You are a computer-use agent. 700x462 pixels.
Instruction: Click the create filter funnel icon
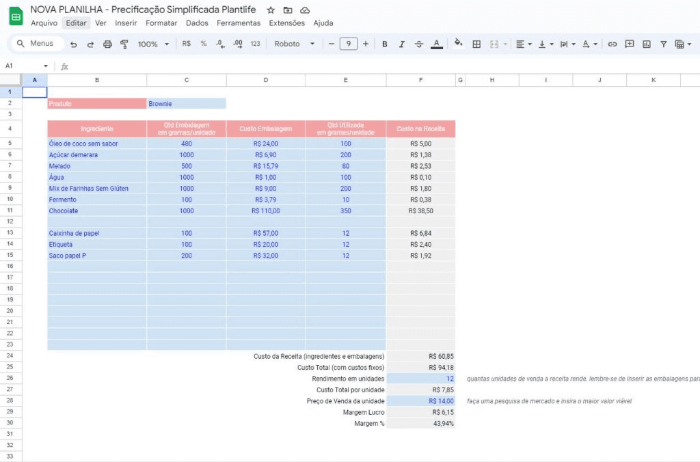[x=663, y=44]
